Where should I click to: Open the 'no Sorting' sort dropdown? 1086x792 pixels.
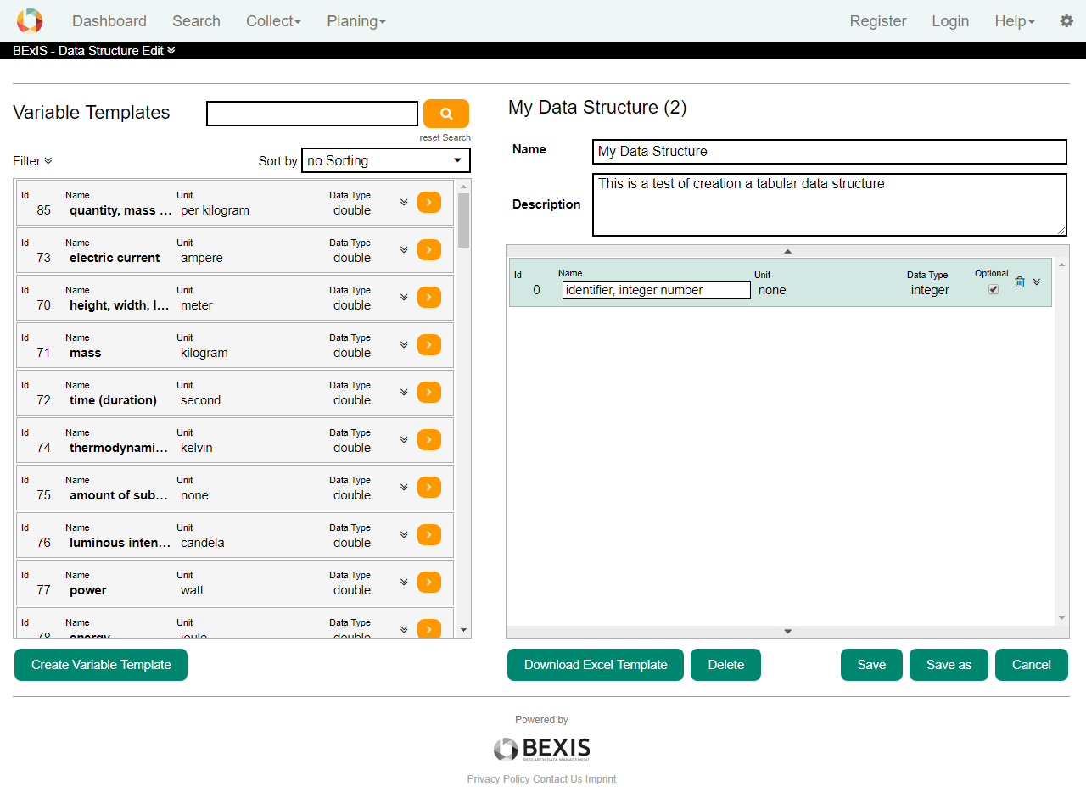click(386, 160)
